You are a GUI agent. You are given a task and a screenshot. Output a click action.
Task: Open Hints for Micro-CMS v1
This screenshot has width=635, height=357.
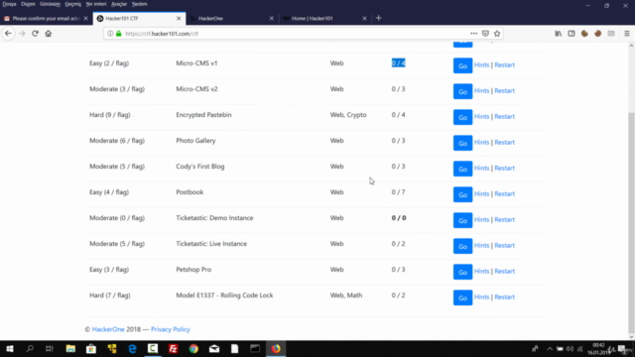coord(481,64)
